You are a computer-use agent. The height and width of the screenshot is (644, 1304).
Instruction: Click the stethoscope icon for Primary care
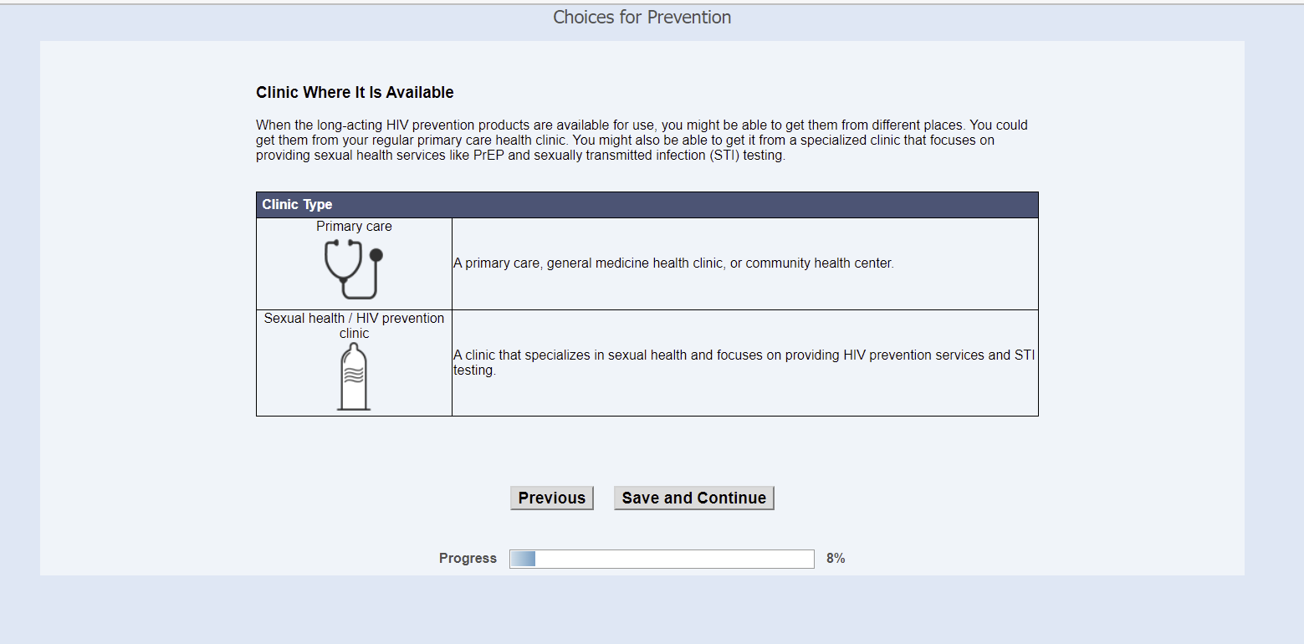(x=353, y=268)
